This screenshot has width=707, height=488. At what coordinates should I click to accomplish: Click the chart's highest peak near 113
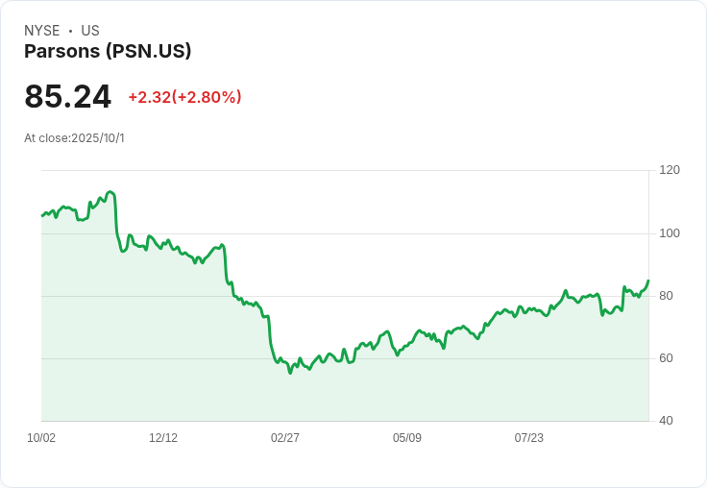coord(110,192)
